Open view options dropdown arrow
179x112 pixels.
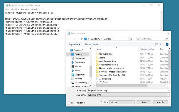click(160, 44)
